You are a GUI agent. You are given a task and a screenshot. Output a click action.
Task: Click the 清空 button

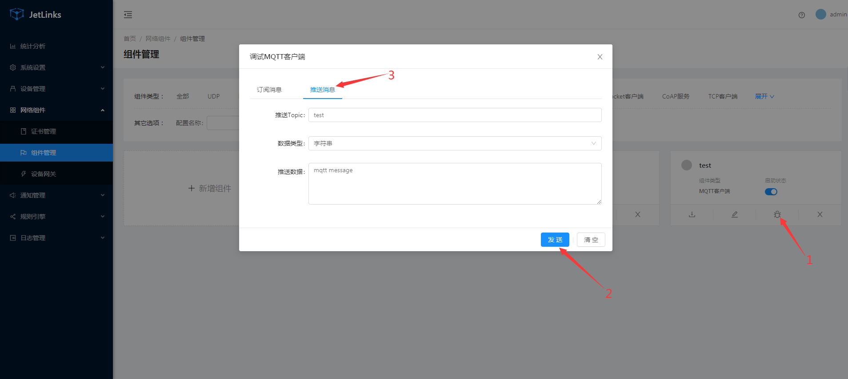point(591,240)
